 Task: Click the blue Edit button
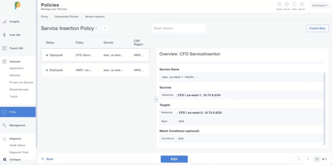point(174,159)
